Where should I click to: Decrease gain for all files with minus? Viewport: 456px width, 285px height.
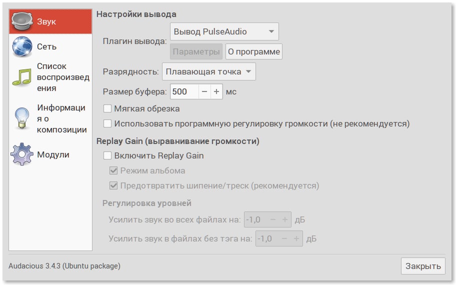[x=273, y=219]
